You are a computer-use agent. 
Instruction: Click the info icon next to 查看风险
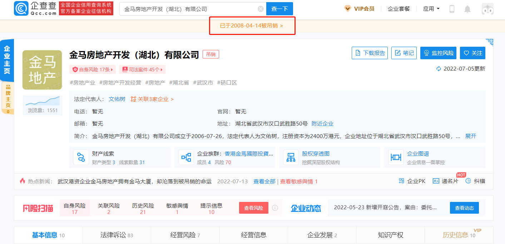[275, 208]
